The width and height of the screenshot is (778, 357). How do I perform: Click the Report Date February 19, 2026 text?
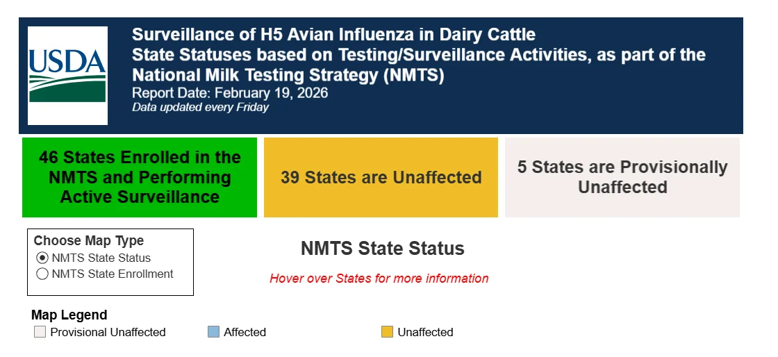[230, 93]
